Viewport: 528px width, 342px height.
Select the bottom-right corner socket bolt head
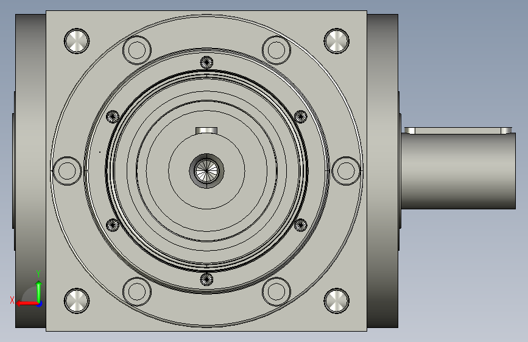pos(336,301)
